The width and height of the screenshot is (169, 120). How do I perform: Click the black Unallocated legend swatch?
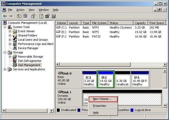tap(58, 110)
